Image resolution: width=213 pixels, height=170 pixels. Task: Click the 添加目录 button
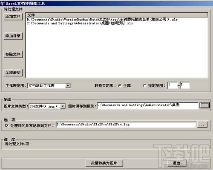[13, 36]
